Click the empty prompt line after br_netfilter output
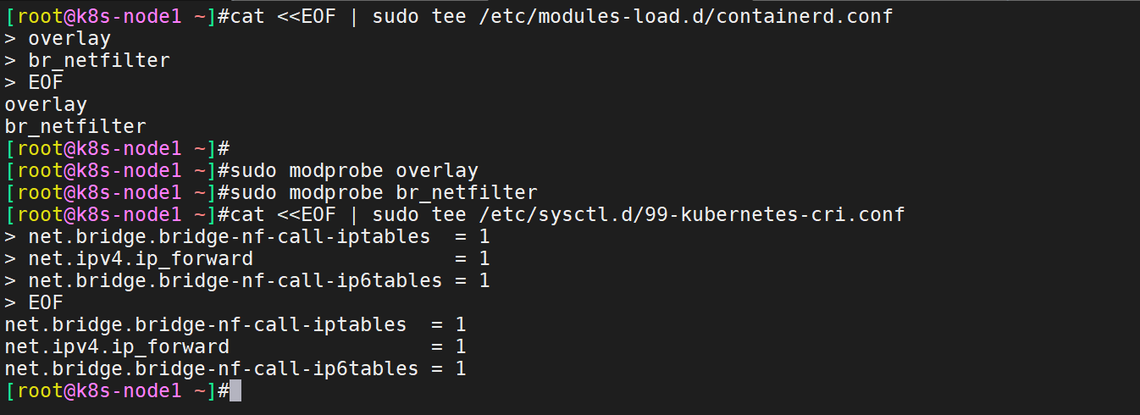Viewport: 1140px width, 415px height. coord(117,148)
